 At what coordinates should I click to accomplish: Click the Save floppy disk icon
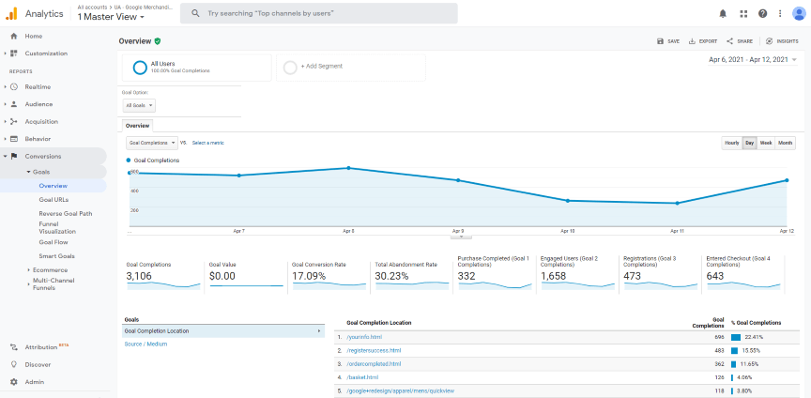(x=660, y=41)
